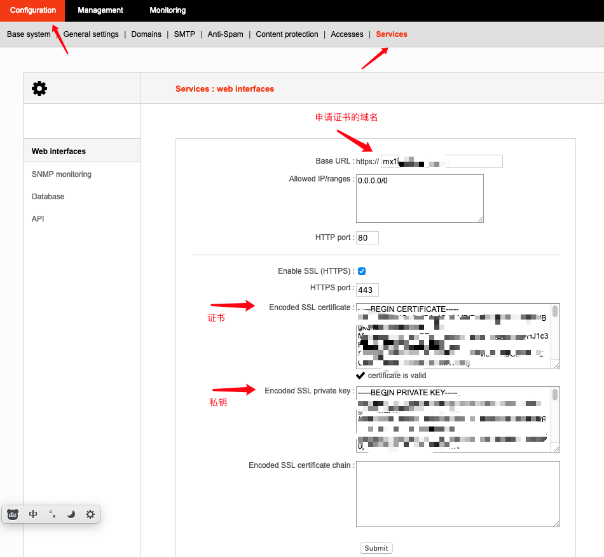The image size is (604, 557).
Task: Click the moon icon in the input toolbar
Action: (x=71, y=514)
